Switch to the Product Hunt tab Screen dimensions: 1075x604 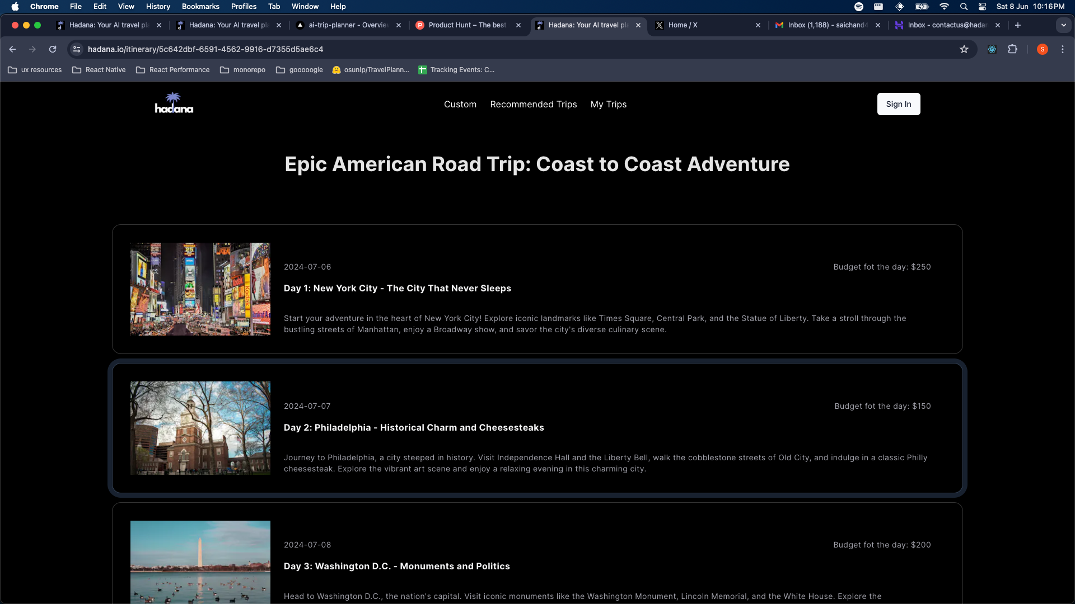click(x=466, y=25)
